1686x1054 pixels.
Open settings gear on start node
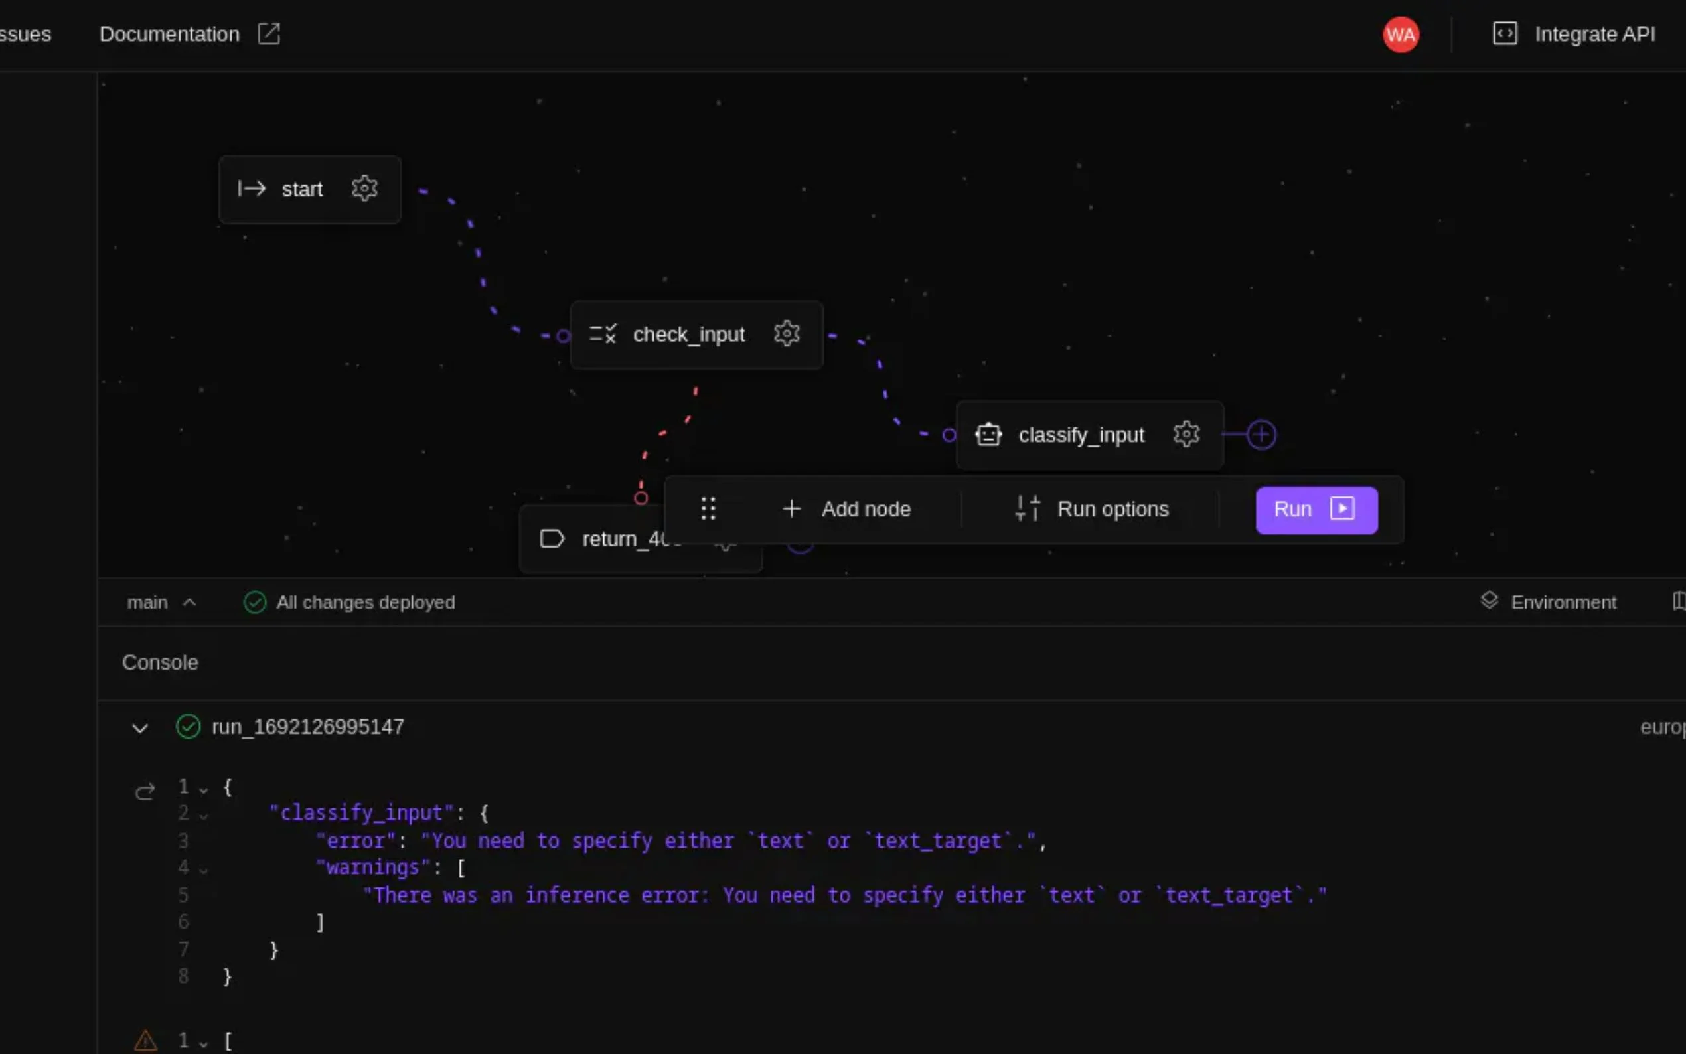pyautogui.click(x=364, y=188)
